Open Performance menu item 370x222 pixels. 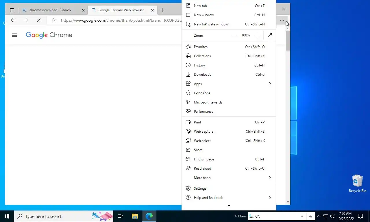(229, 111)
